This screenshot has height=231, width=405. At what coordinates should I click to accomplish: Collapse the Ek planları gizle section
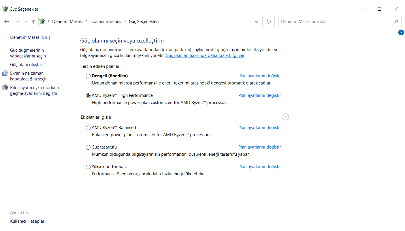click(x=285, y=117)
